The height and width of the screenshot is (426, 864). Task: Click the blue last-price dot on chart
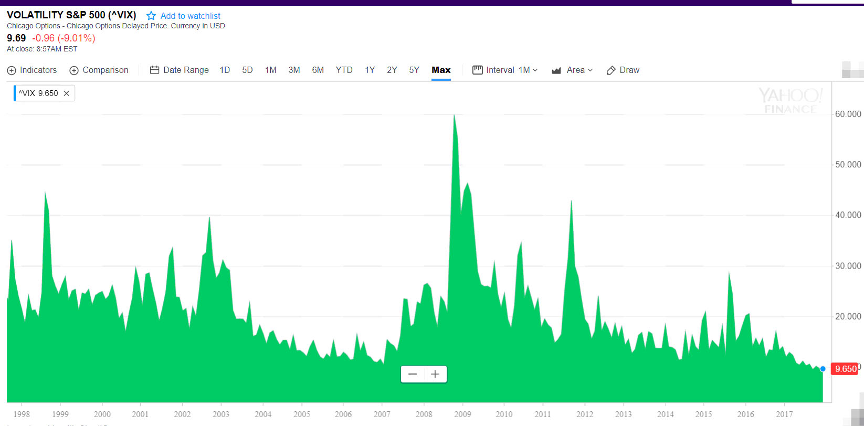click(x=823, y=369)
